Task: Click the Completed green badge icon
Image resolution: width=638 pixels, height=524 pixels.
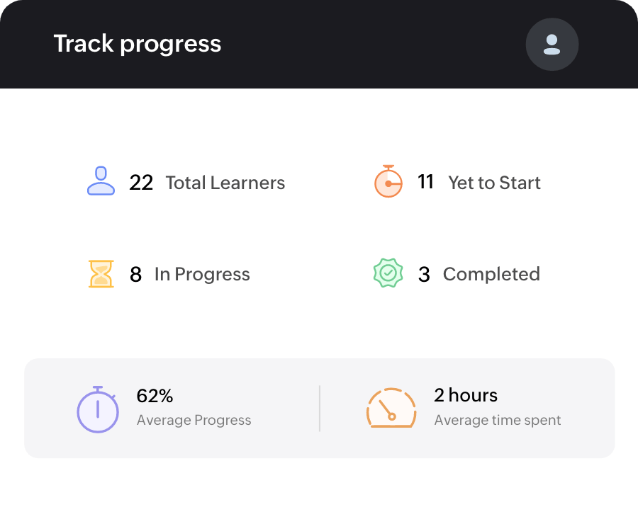Action: click(387, 274)
